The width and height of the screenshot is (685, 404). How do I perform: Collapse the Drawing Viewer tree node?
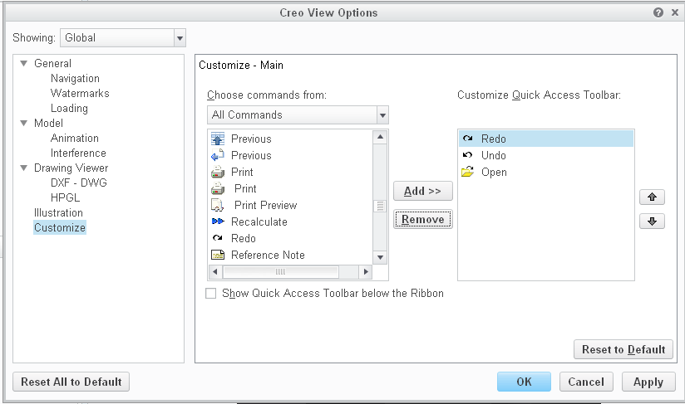coord(24,168)
